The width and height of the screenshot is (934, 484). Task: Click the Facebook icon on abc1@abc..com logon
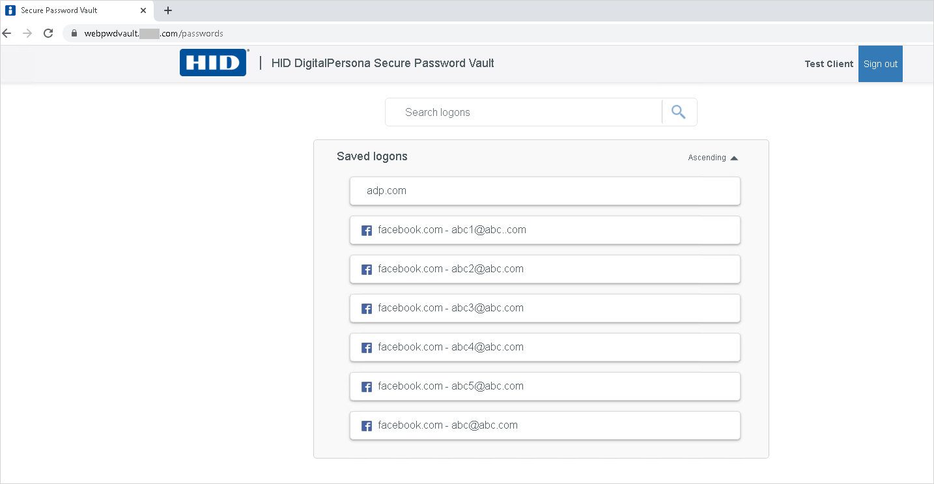(x=366, y=230)
